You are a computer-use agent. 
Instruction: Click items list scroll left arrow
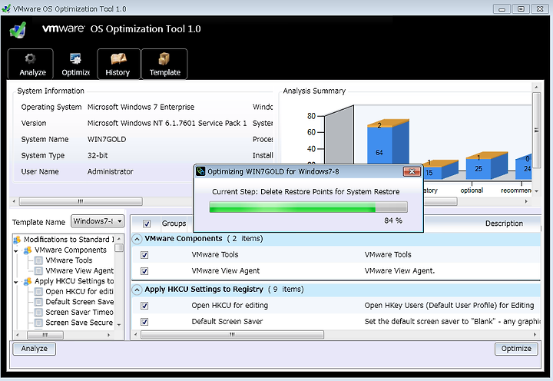[x=136, y=334]
